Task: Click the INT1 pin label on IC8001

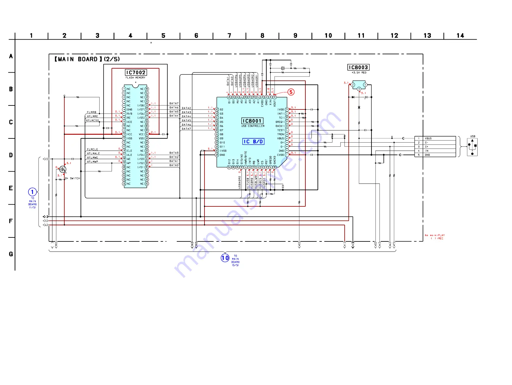Action: click(280, 114)
